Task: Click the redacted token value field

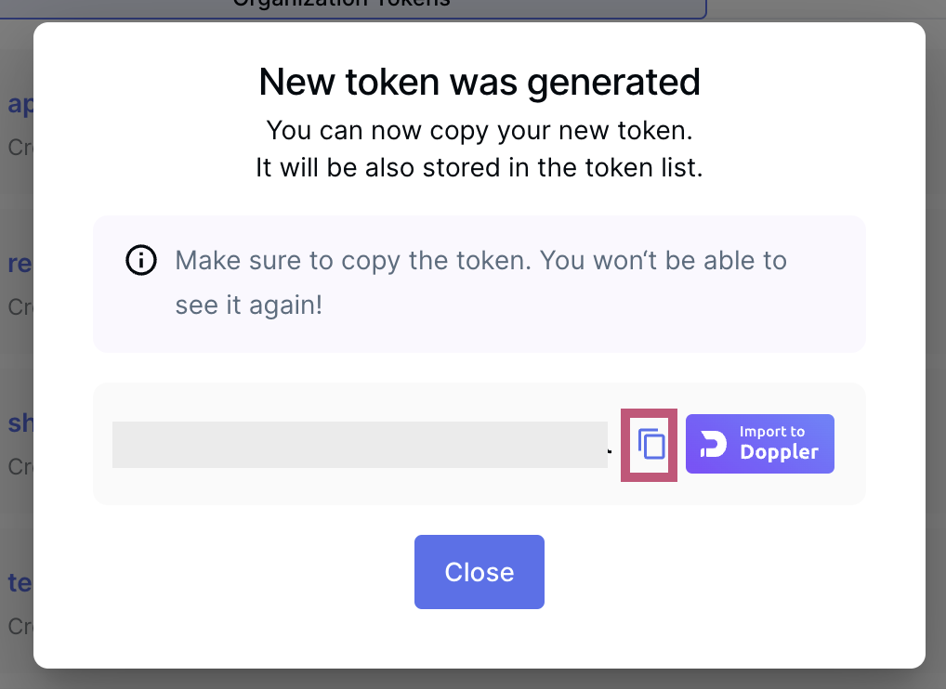Action: pyautogui.click(x=360, y=445)
